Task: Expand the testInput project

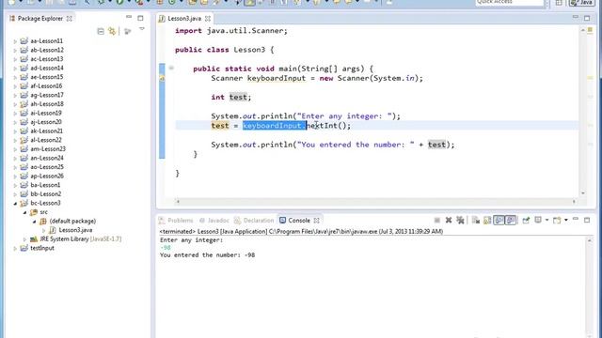Action: coord(15,248)
